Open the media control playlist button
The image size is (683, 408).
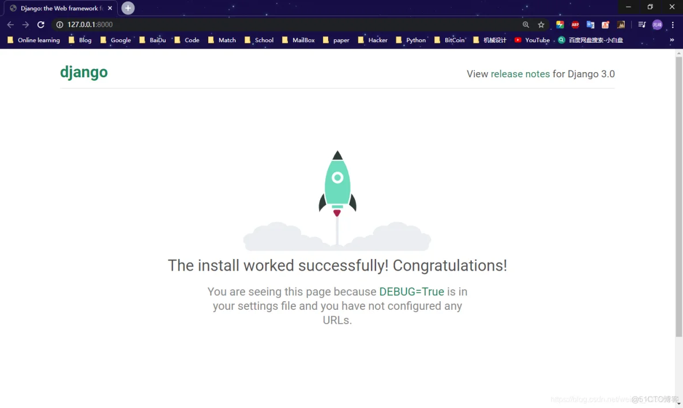tap(641, 25)
